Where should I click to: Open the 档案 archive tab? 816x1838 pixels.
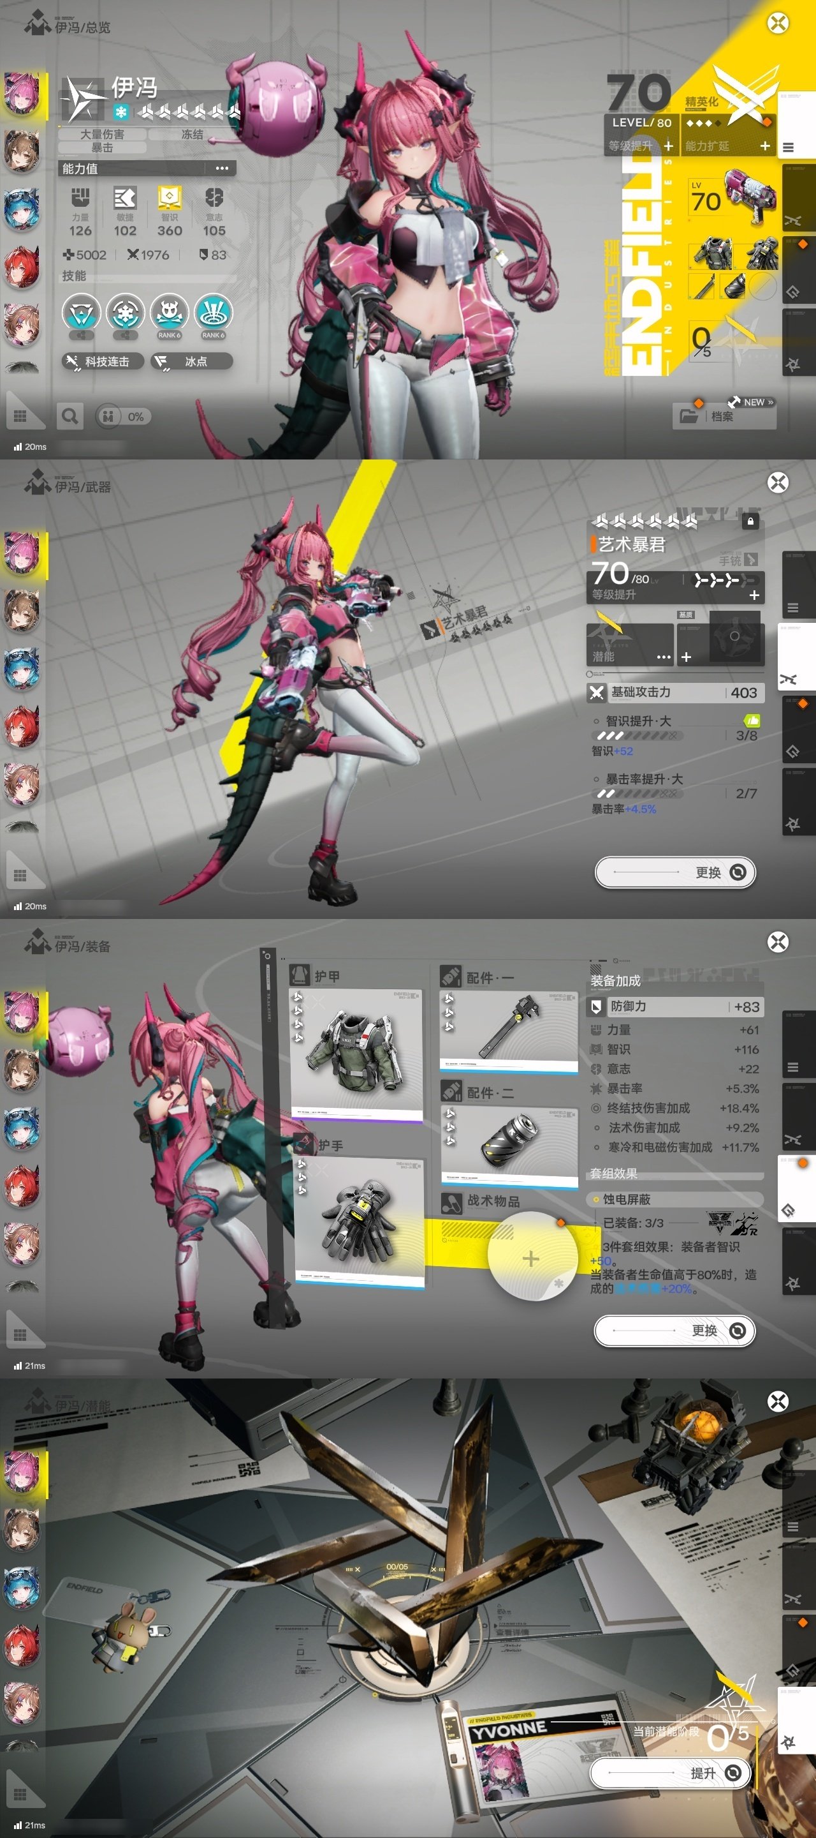pos(723,416)
